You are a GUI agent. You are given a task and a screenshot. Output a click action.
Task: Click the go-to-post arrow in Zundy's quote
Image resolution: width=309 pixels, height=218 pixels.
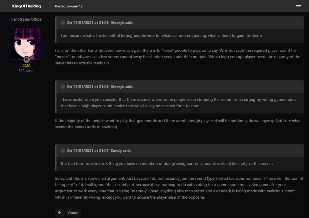[297, 151]
